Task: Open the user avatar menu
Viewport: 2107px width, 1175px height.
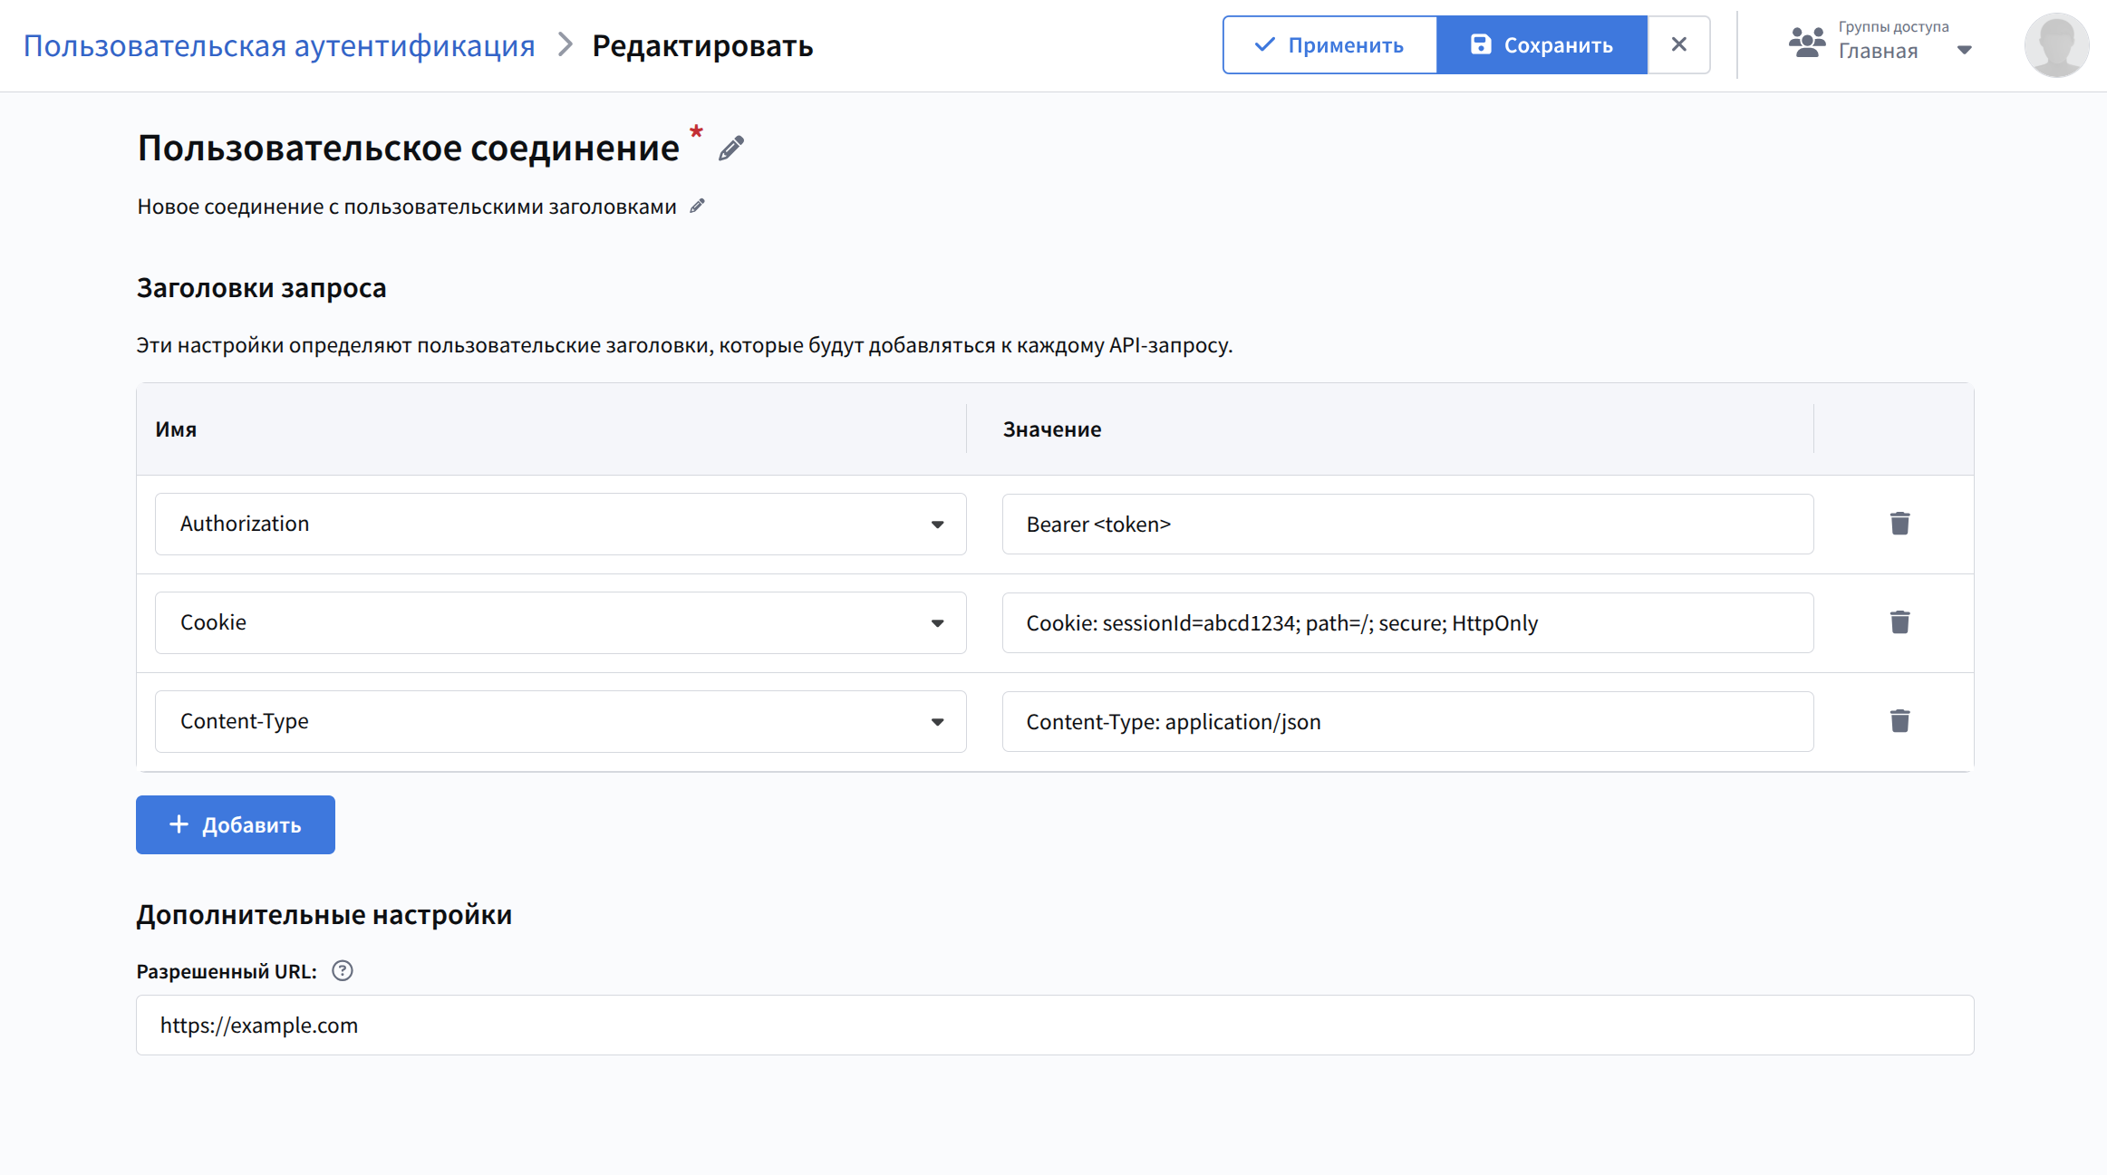Action: [2055, 45]
